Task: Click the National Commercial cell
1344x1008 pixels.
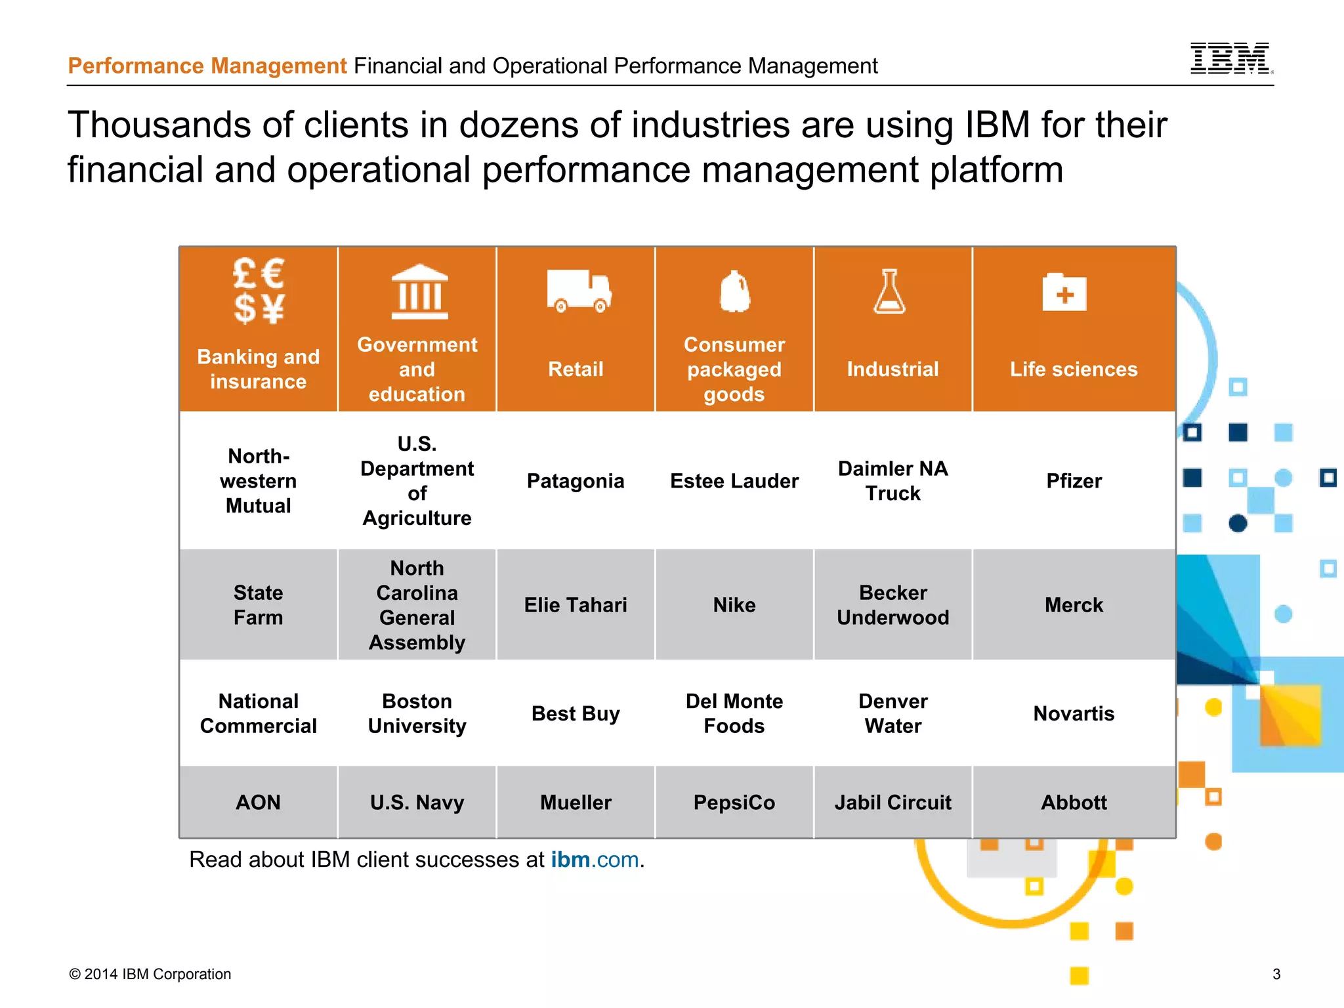Action: pos(259,713)
